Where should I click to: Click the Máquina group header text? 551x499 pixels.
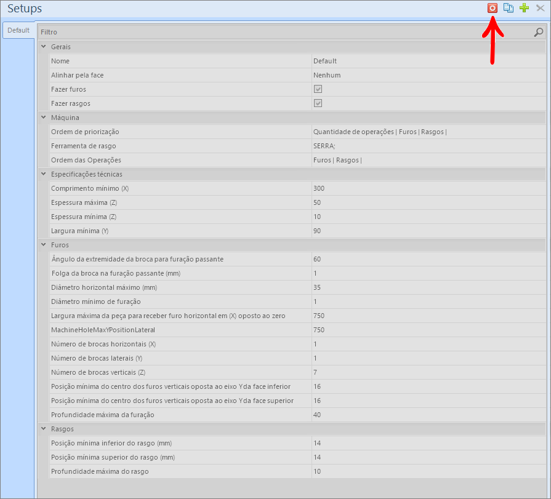(x=65, y=118)
